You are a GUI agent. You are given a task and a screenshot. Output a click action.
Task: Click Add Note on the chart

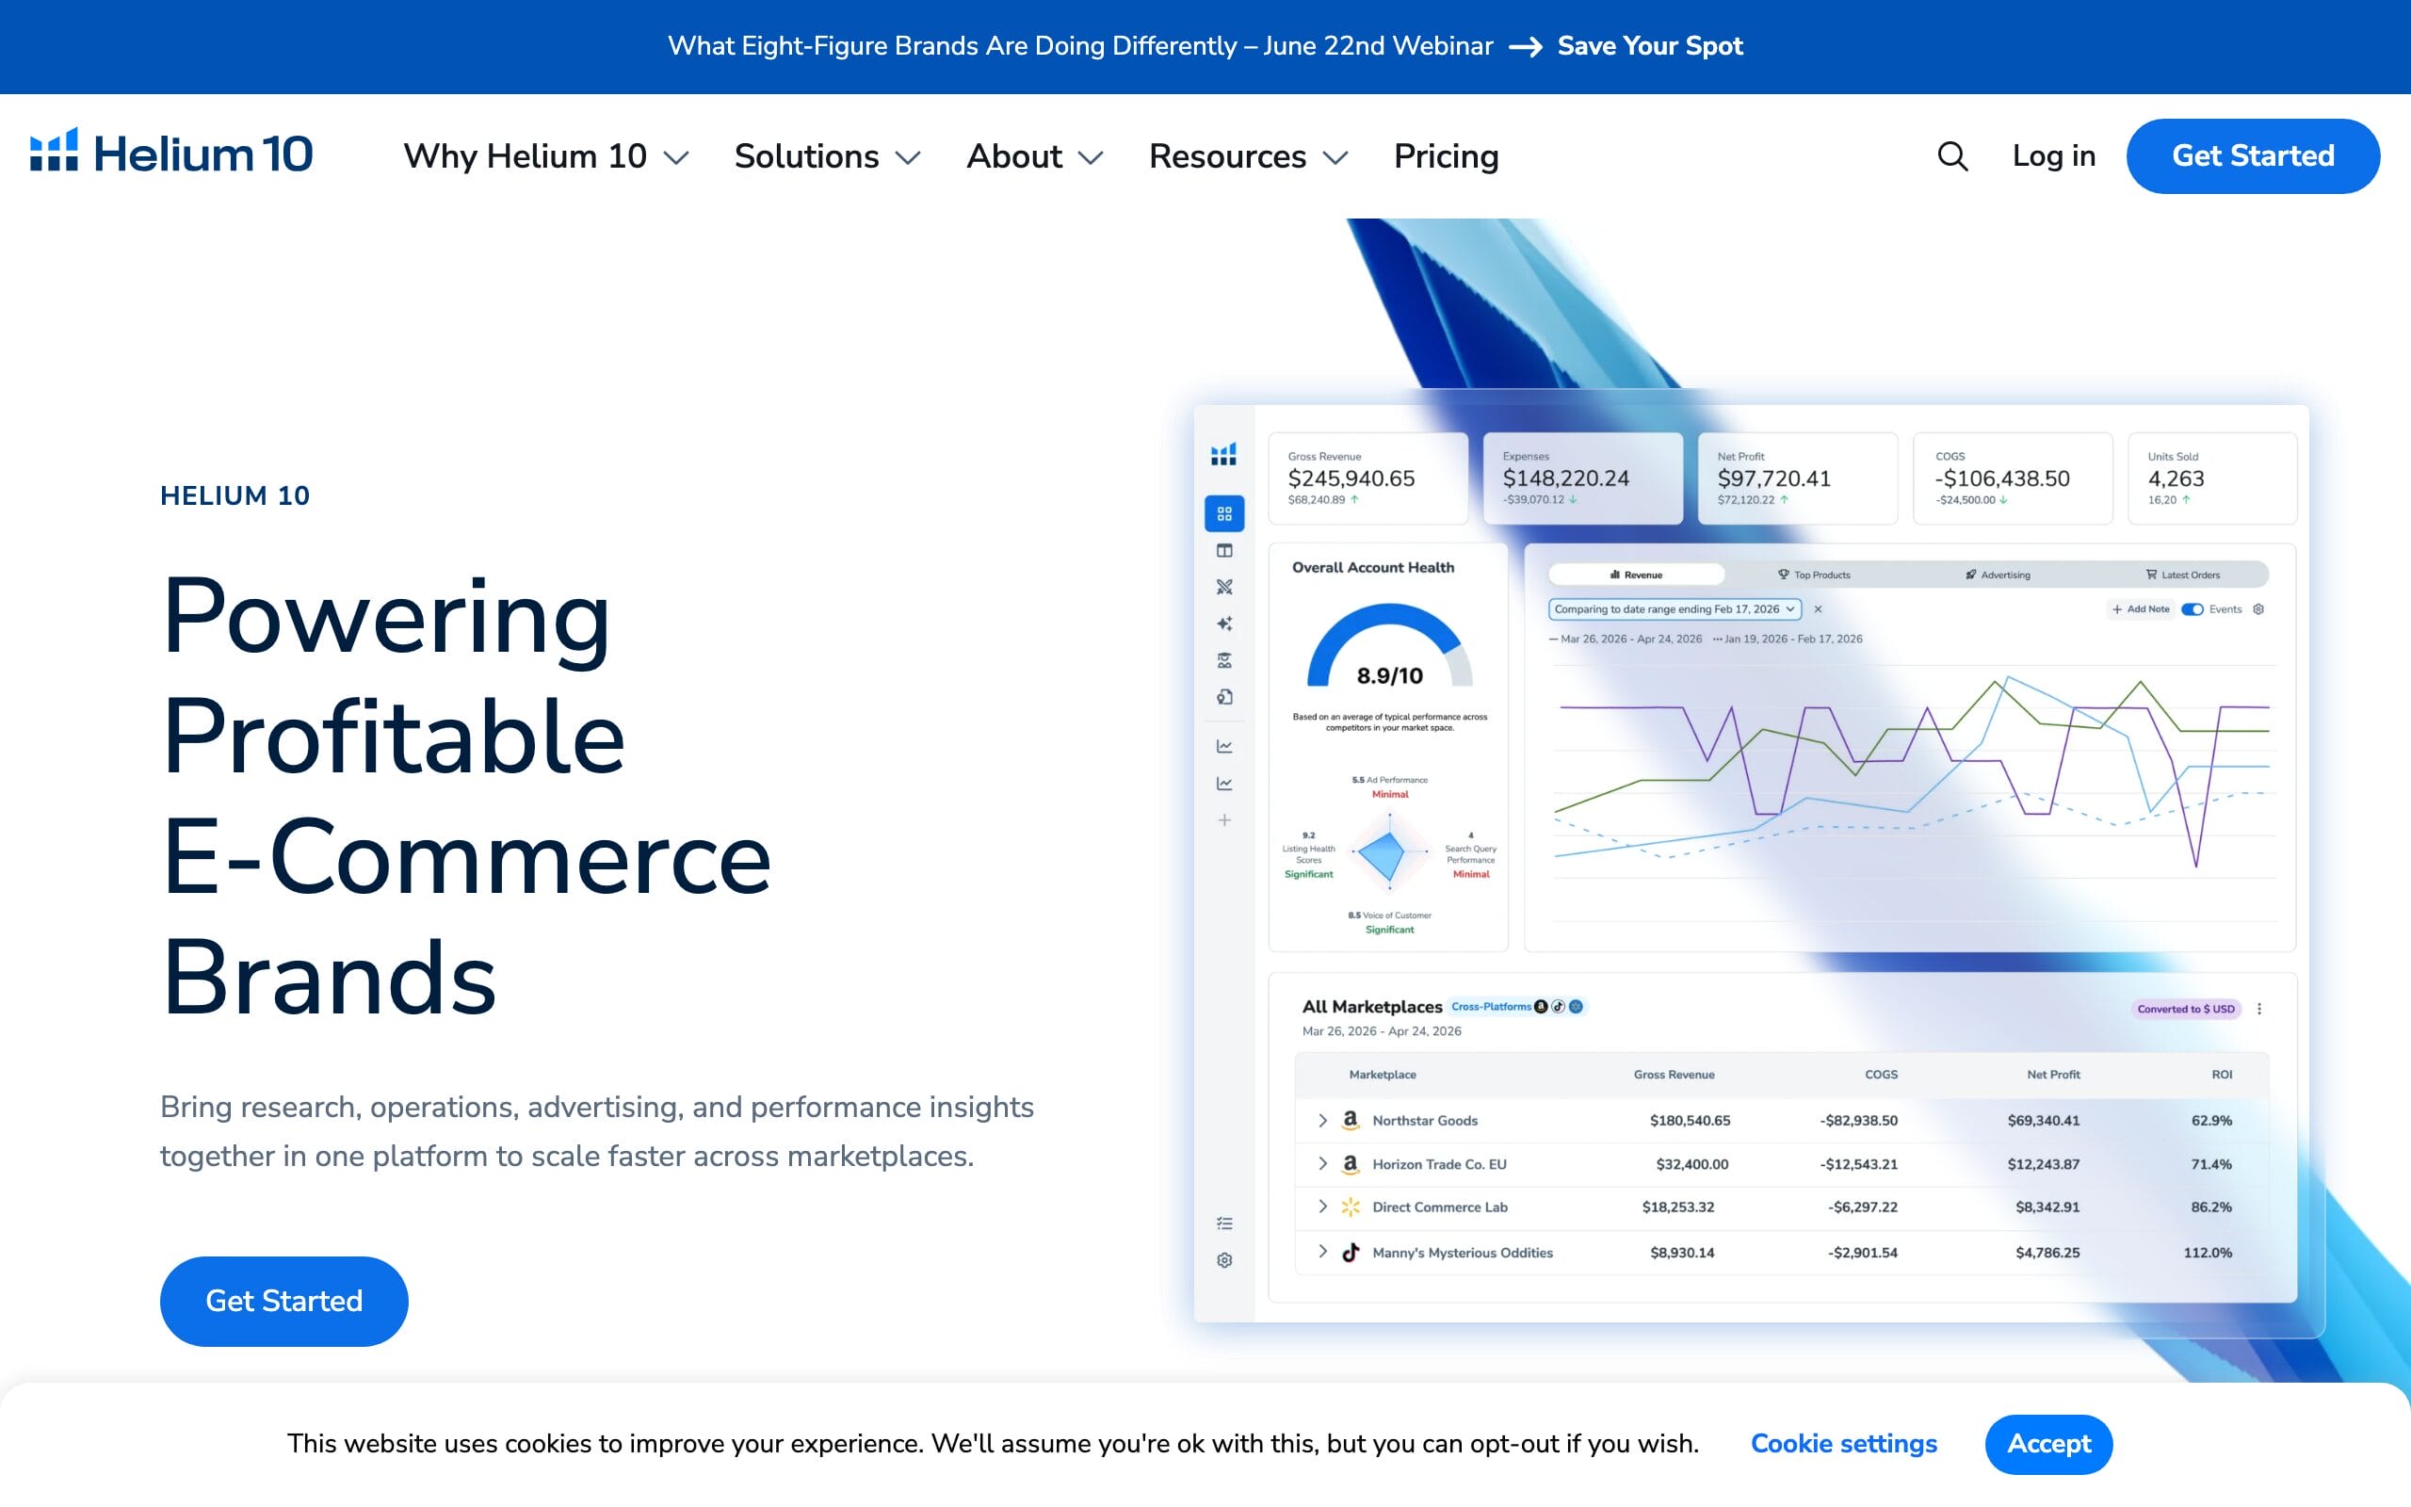[2140, 609]
